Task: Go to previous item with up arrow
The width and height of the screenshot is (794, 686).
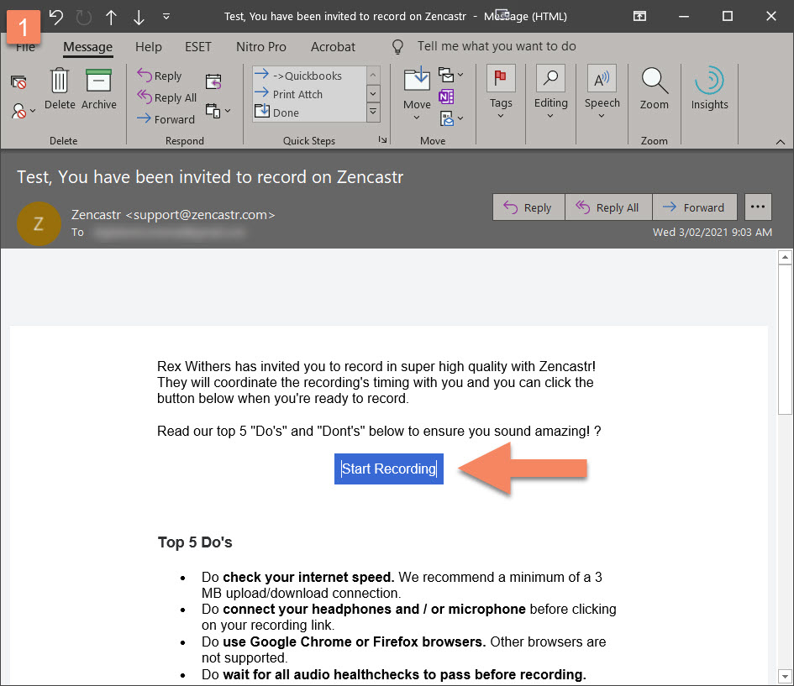Action: pyautogui.click(x=111, y=17)
